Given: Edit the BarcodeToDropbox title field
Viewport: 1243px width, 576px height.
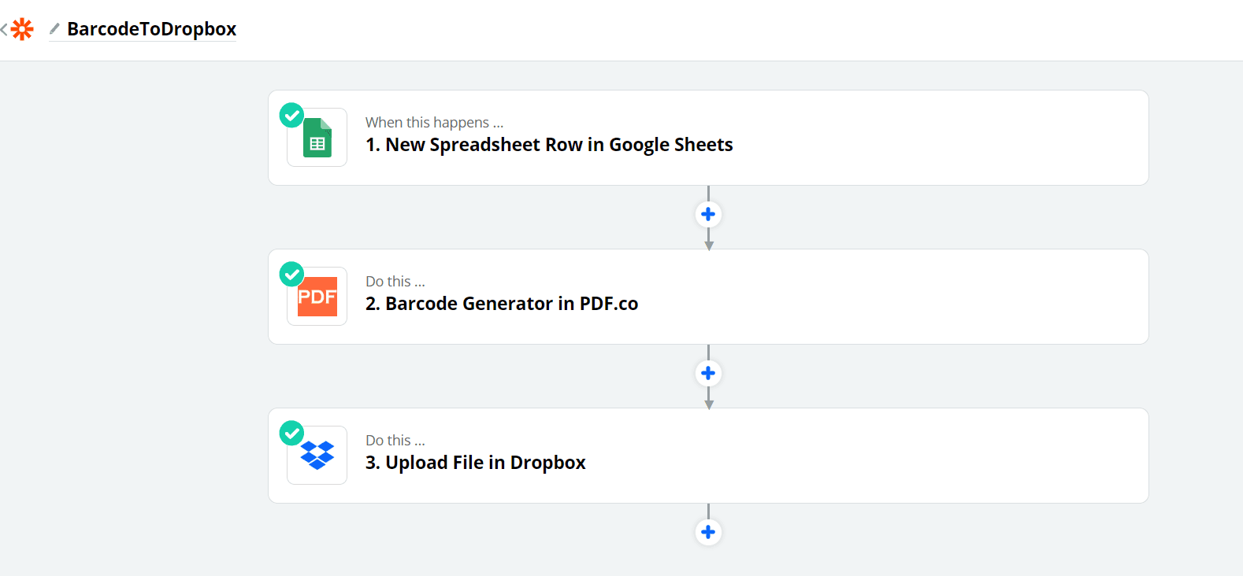Looking at the screenshot, I should 151,29.
